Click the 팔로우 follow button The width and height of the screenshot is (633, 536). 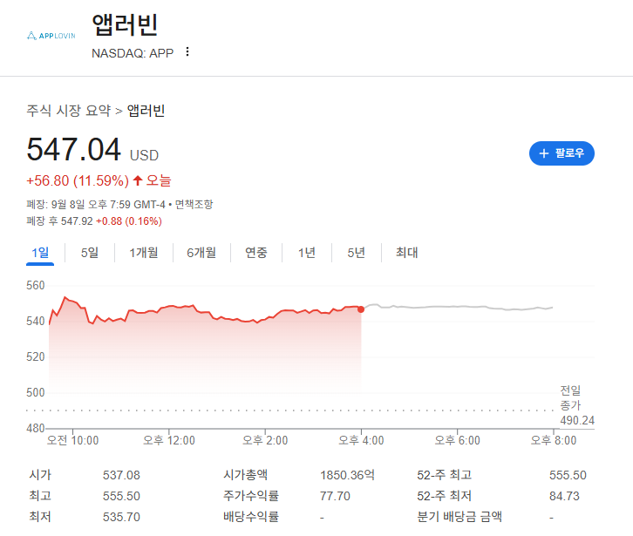click(x=562, y=153)
